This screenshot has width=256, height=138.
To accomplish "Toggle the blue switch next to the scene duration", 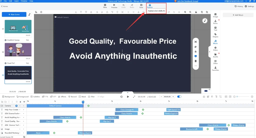I will coord(179,97).
